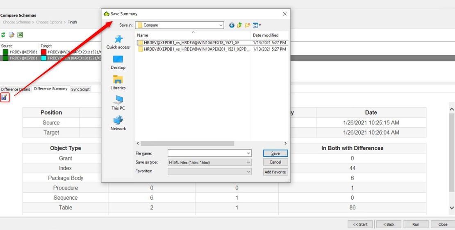Click the Procedure row label

point(66,188)
